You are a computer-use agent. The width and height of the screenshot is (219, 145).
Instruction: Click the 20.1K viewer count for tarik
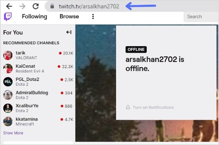68,53
